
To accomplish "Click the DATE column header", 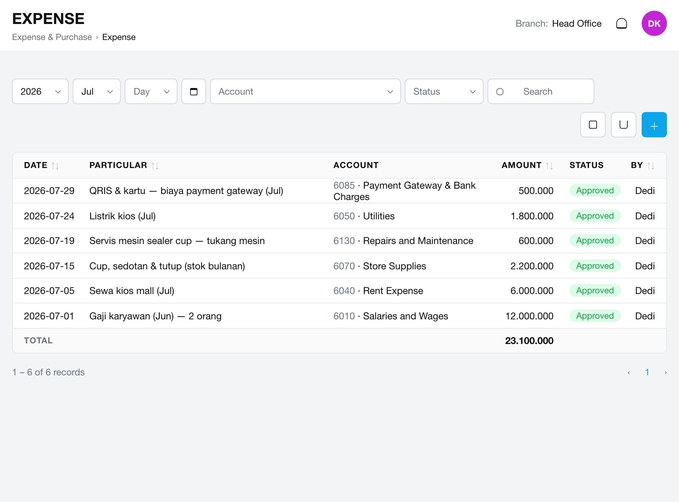I will [x=36, y=165].
